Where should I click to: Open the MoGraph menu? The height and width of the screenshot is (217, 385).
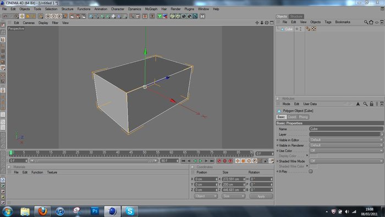151,9
